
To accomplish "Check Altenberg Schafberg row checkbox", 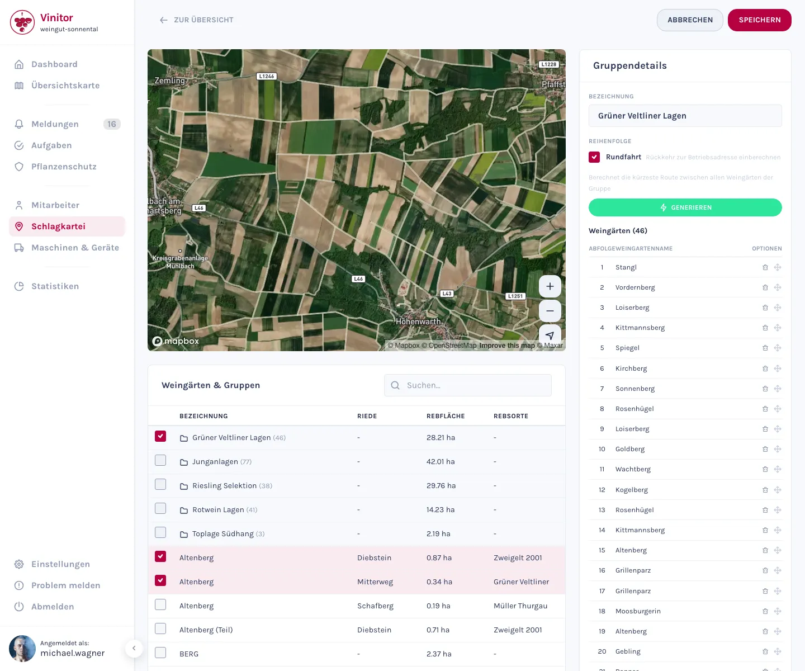I will click(160, 604).
